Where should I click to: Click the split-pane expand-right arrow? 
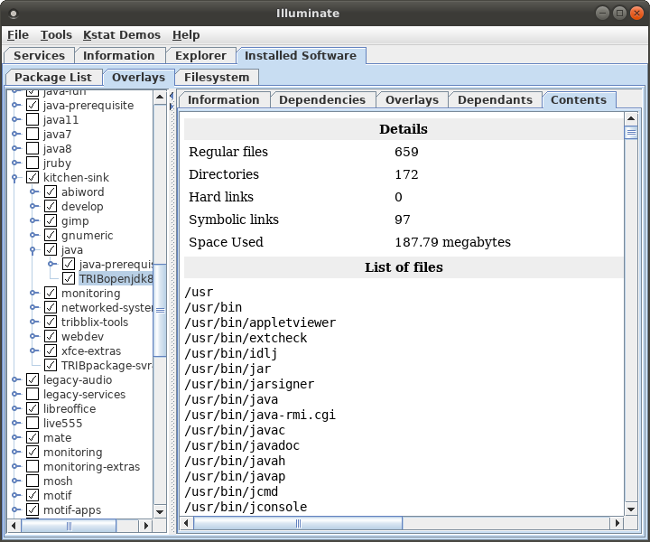(x=172, y=107)
